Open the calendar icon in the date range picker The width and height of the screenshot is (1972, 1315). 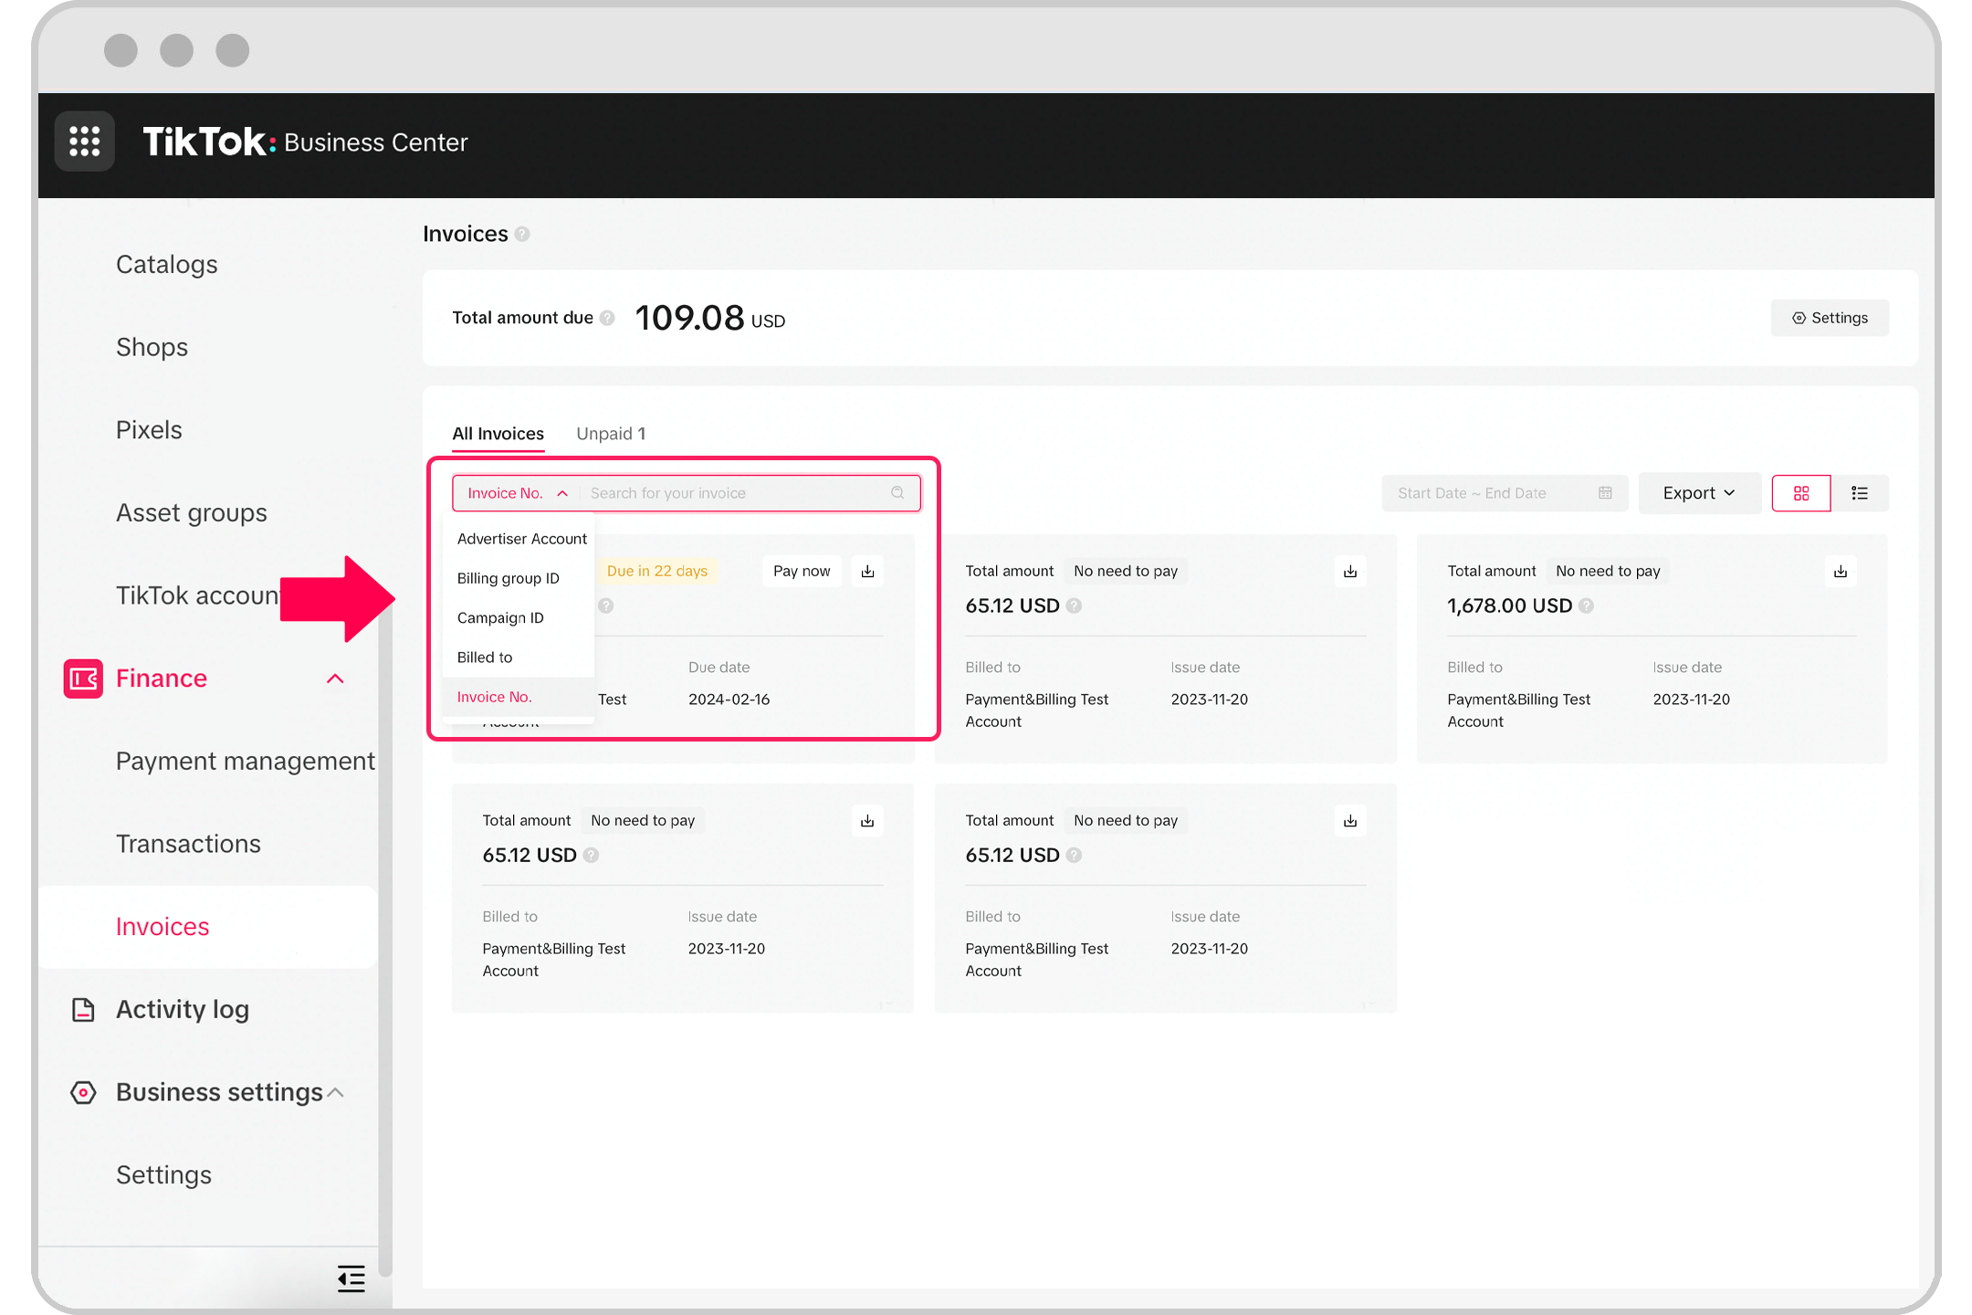click(x=1605, y=493)
